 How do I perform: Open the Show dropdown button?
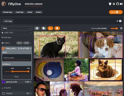116,12
